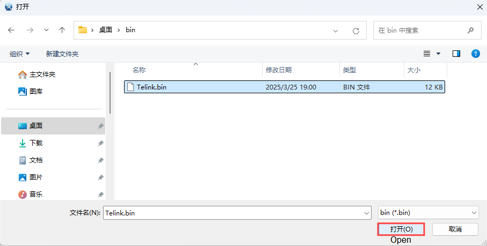Click the pin icon next to 桌面

[100, 126]
